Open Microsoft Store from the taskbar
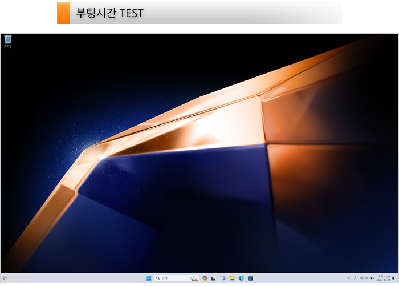The width and height of the screenshot is (399, 286). click(250, 279)
